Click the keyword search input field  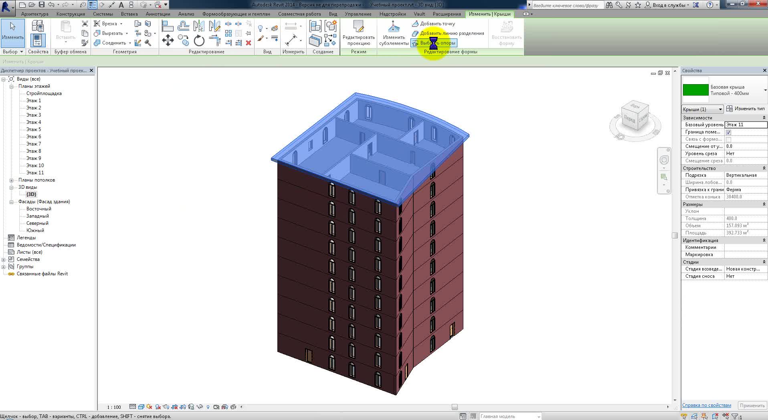click(x=568, y=5)
